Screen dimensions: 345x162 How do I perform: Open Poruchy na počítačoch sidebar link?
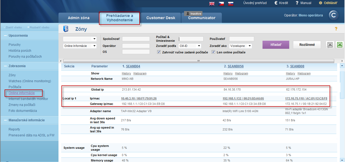25,57
